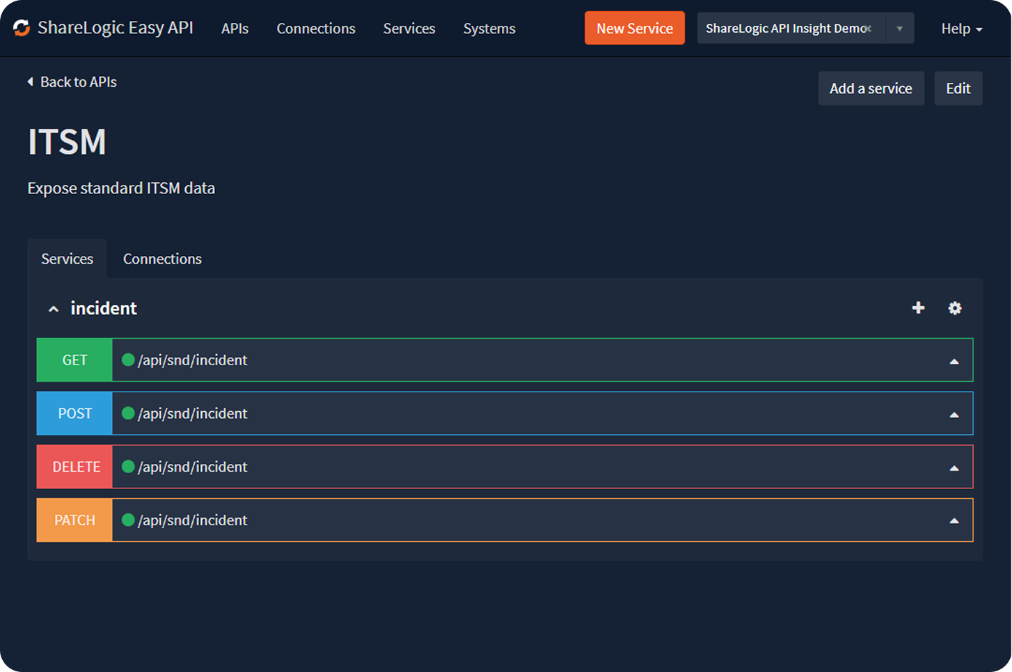Viewport: 1012px width, 672px height.
Task: Select the DELETE /api/snd/incident path text
Action: (193, 467)
